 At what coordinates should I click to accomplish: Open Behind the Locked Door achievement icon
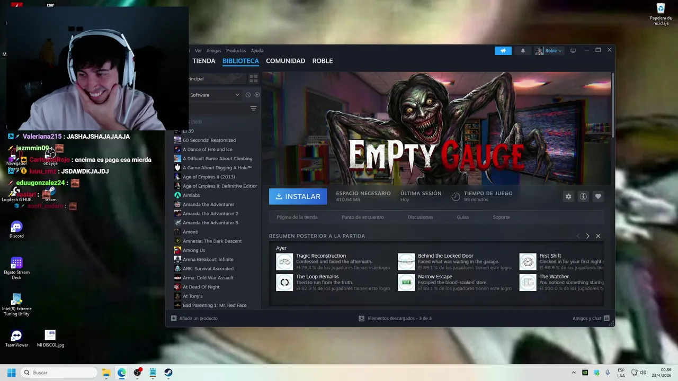point(406,261)
